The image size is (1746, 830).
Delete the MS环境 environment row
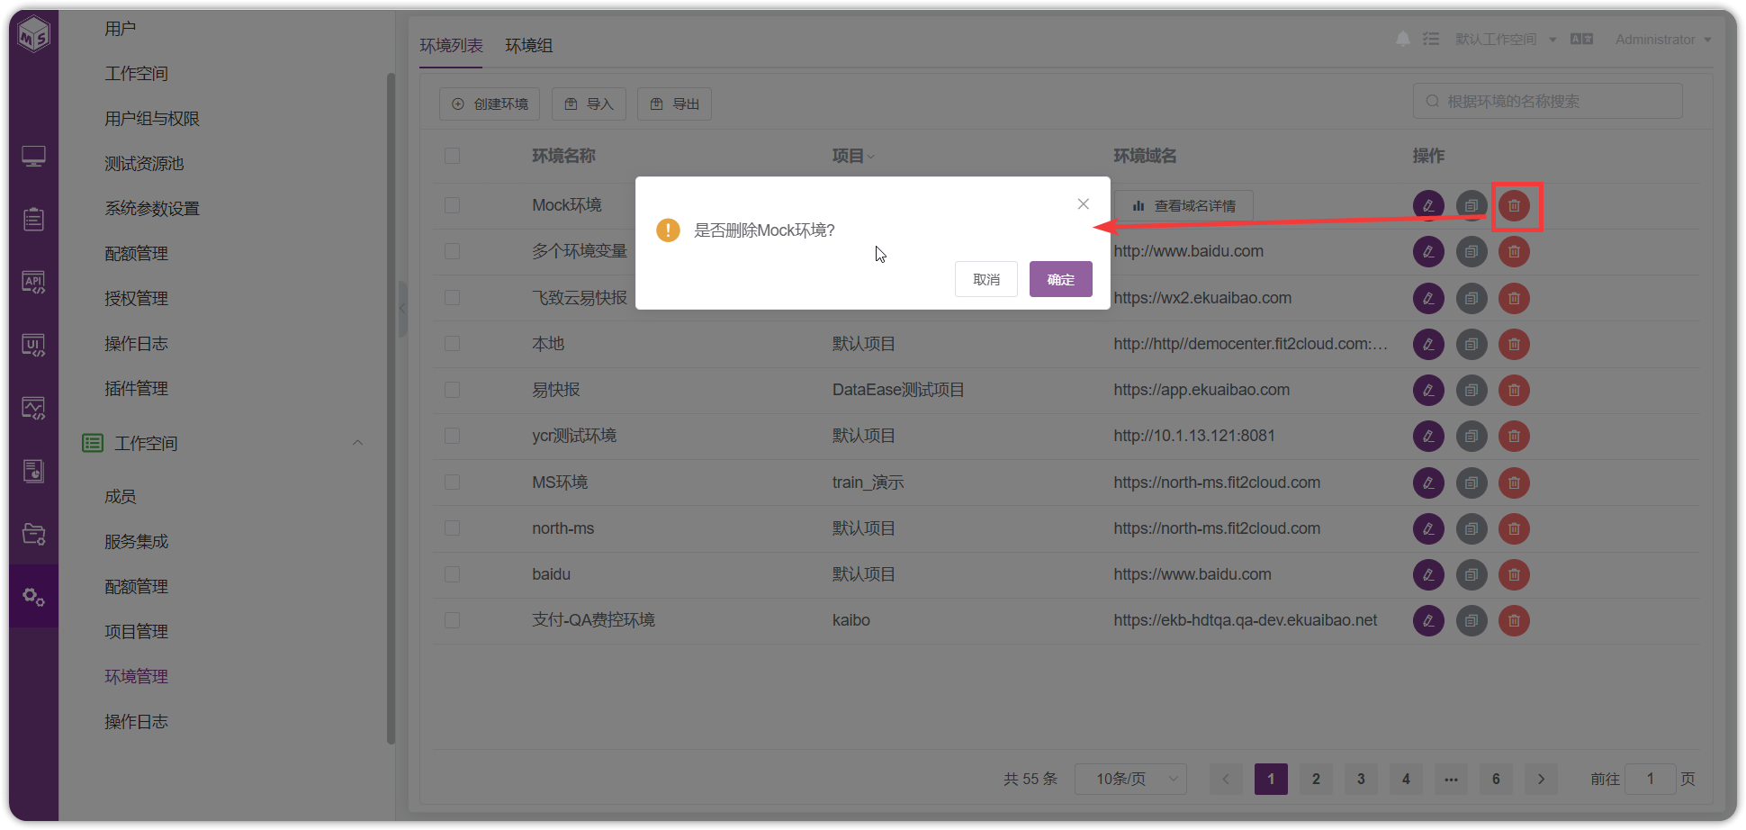(1514, 483)
